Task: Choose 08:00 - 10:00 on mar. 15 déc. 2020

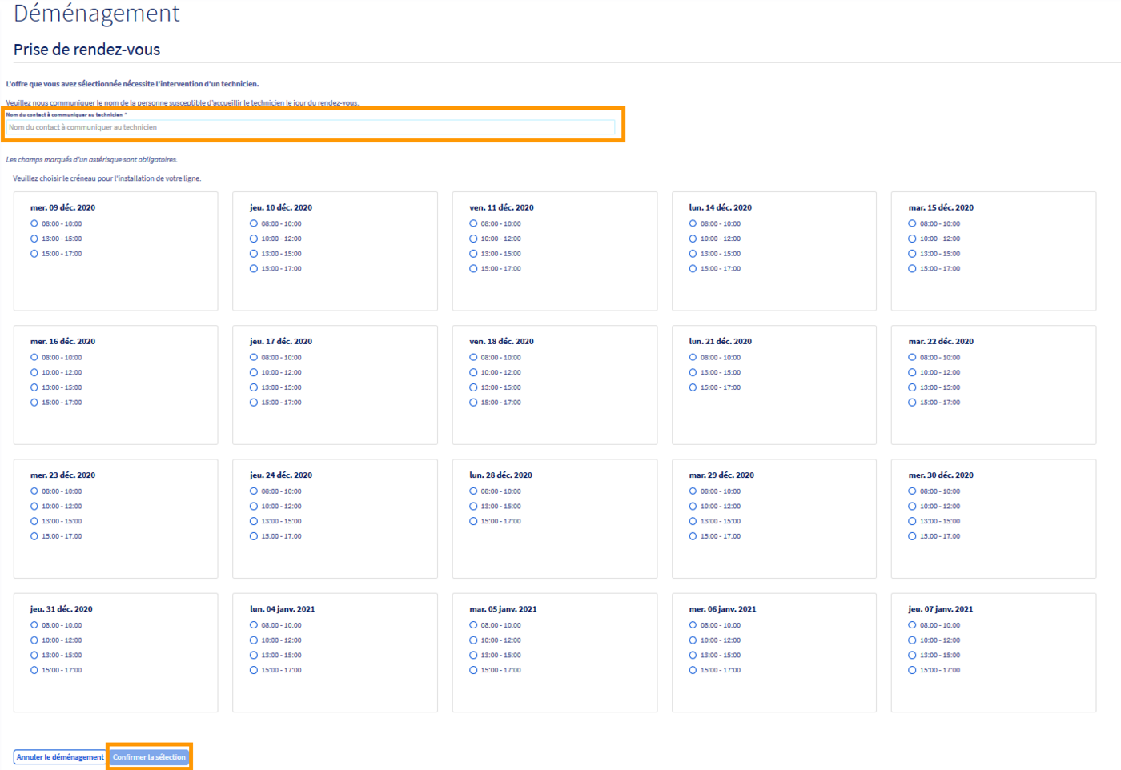Action: [912, 224]
